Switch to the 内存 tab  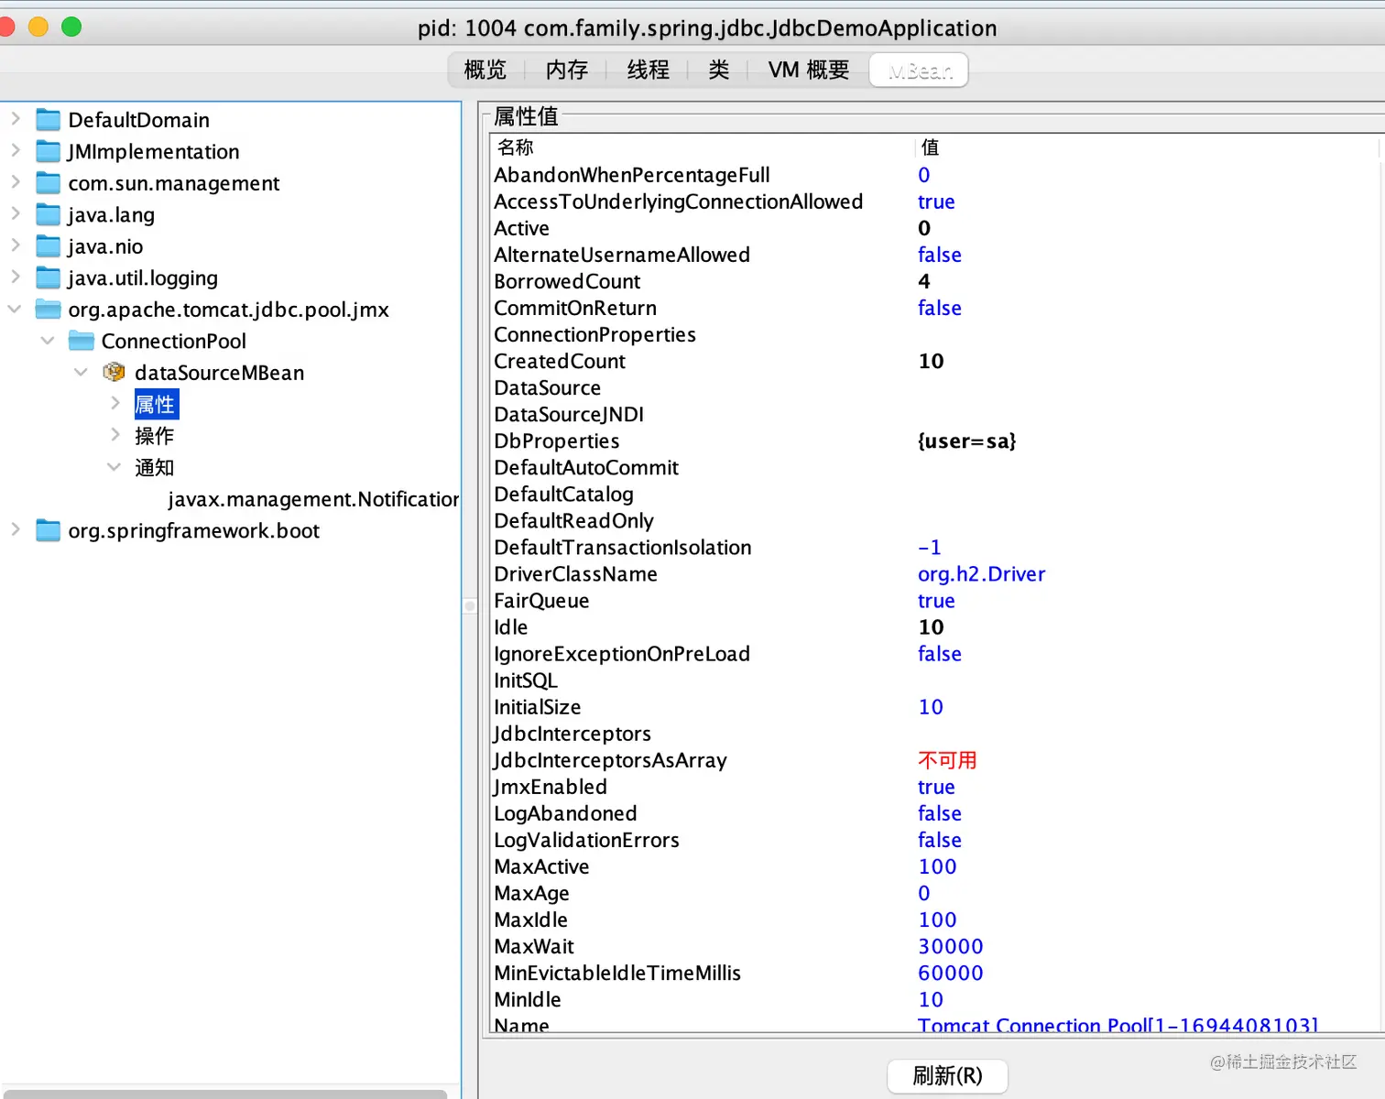click(x=567, y=70)
